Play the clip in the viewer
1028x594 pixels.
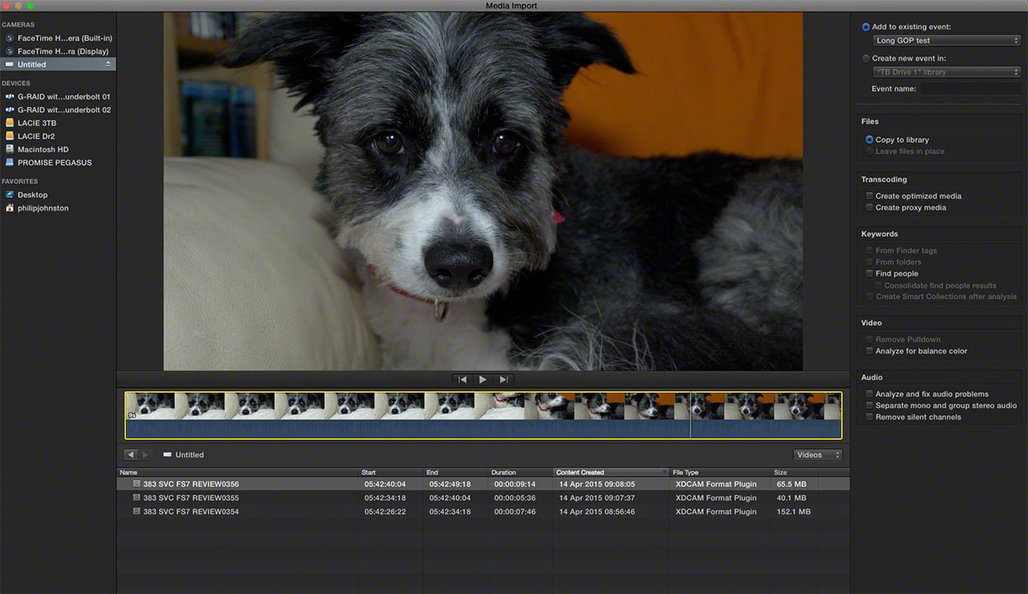pos(483,379)
